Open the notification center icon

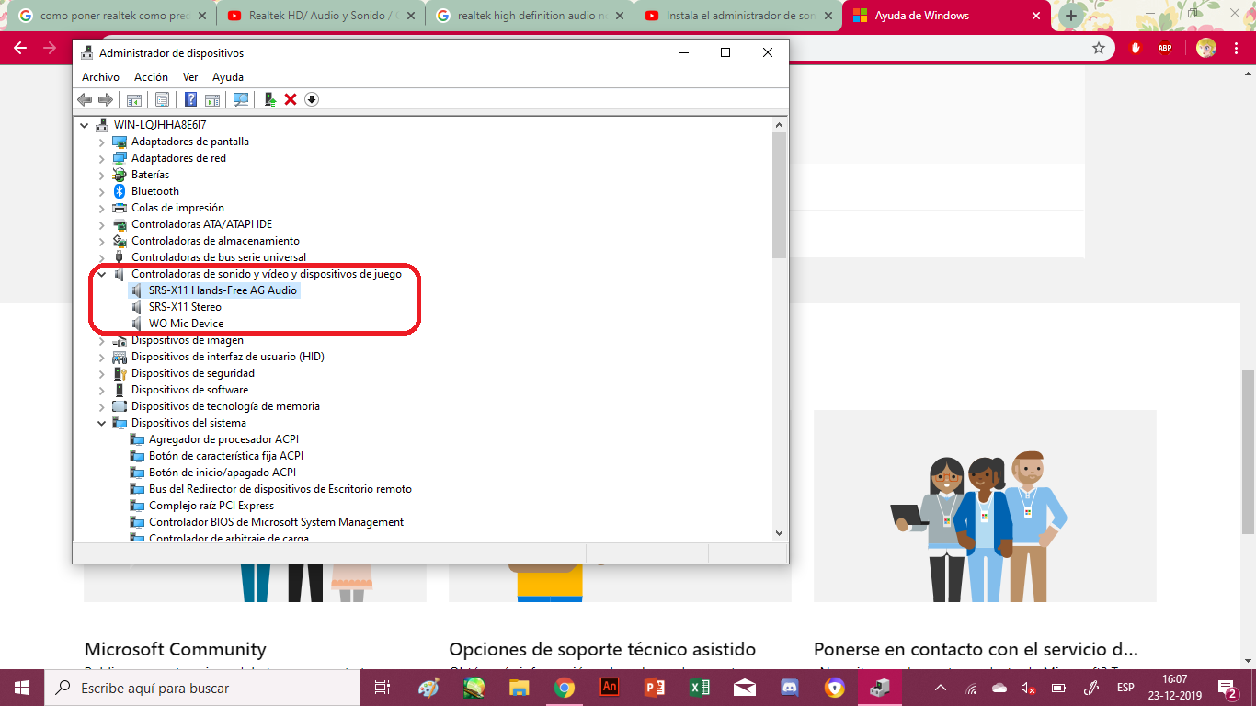click(x=1228, y=688)
